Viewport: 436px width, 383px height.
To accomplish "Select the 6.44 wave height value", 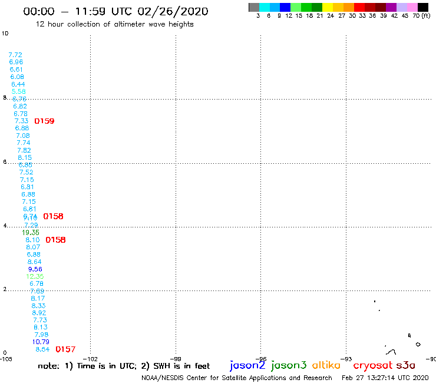I will (18, 84).
